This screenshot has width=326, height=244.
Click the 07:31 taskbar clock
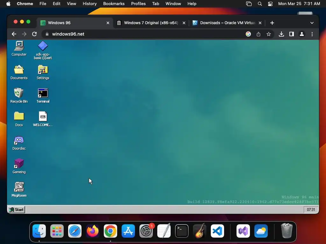tap(311, 210)
